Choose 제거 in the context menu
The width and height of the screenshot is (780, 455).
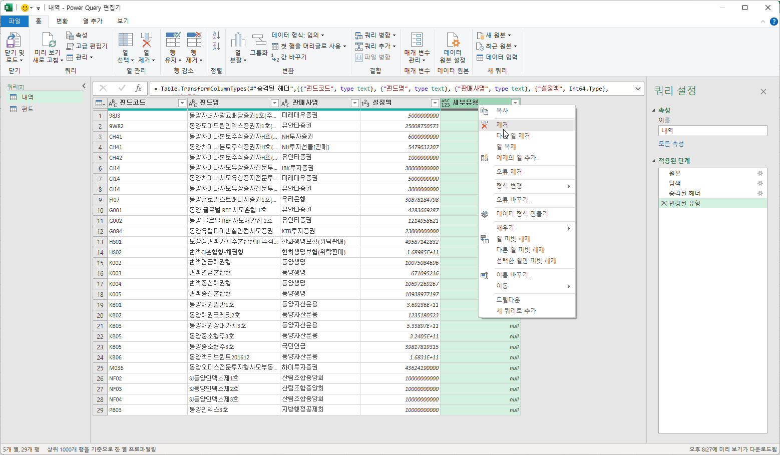[x=527, y=125]
